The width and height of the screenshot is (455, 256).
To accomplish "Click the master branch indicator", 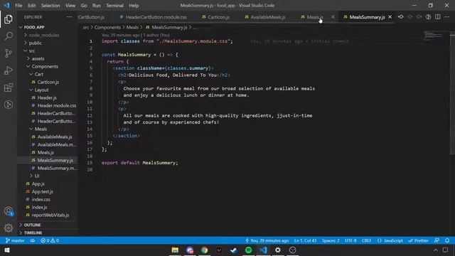I will click(15, 240).
